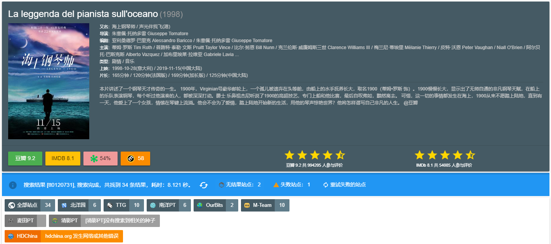The height and width of the screenshot is (244, 551).
Task: Click the Metacritic 58 badge
Action: pos(135,158)
